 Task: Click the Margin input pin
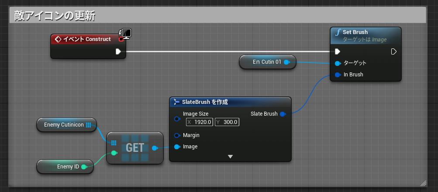click(177, 135)
